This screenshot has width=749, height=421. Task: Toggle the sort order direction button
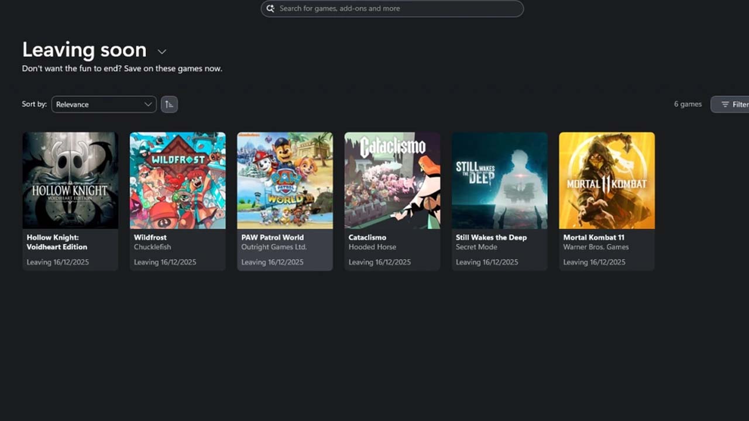point(169,104)
